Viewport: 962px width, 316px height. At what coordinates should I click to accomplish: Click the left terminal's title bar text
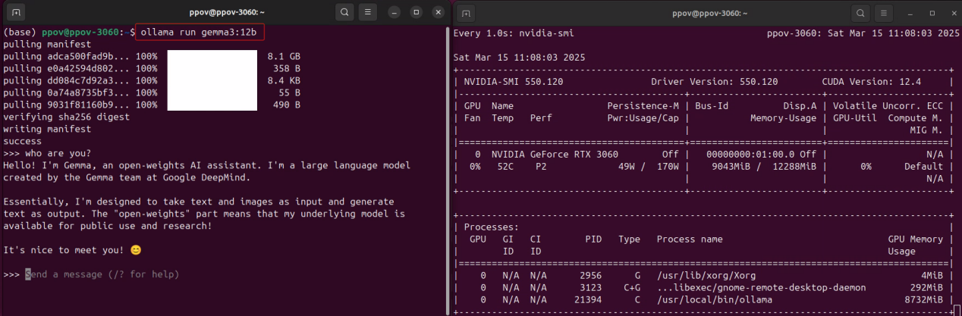226,13
